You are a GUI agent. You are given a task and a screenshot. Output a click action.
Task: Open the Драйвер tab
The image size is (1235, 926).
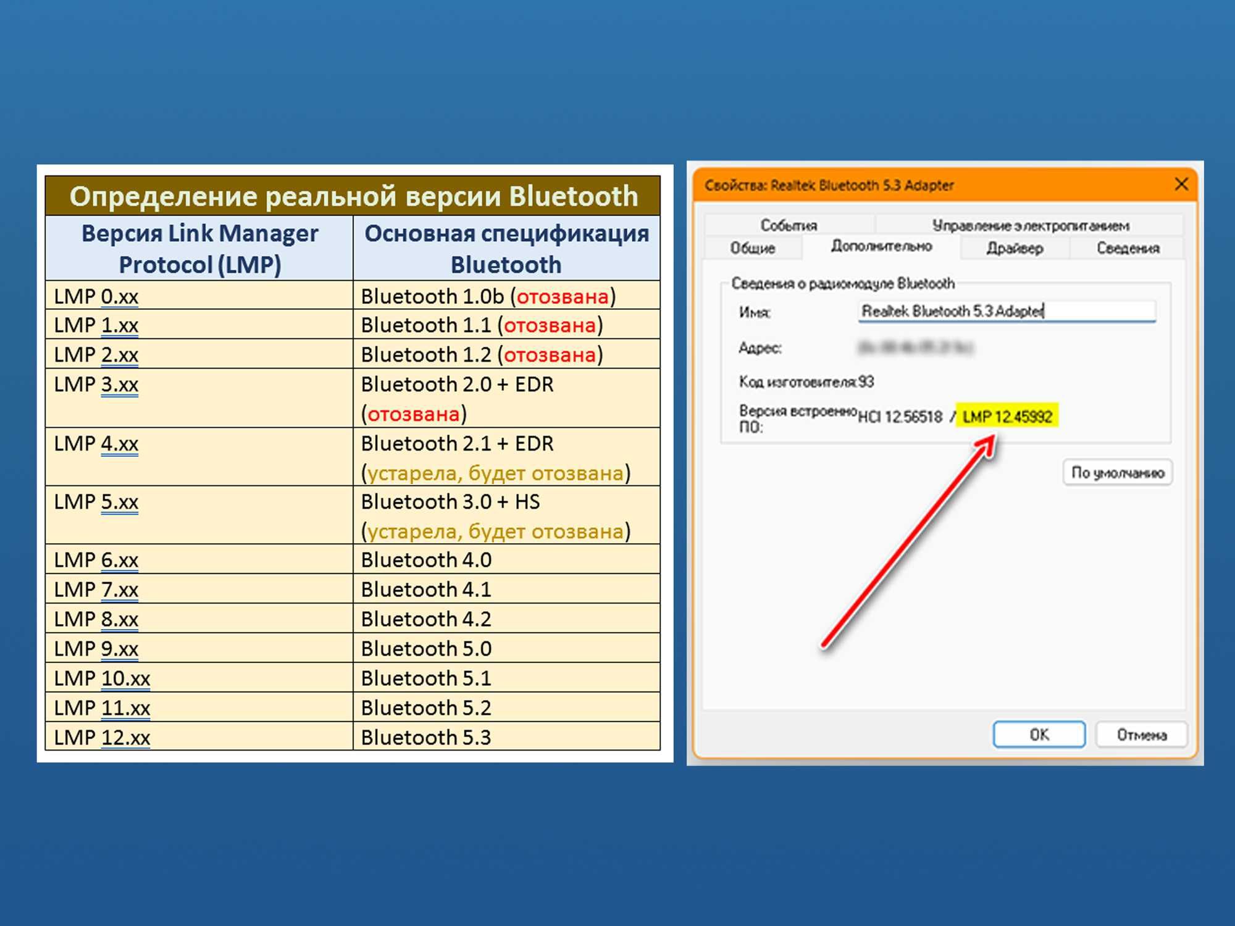coord(1015,248)
